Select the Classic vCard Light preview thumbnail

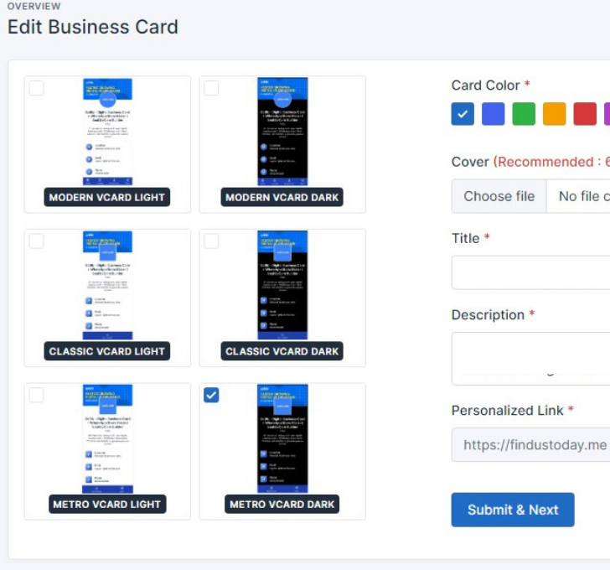click(107, 286)
